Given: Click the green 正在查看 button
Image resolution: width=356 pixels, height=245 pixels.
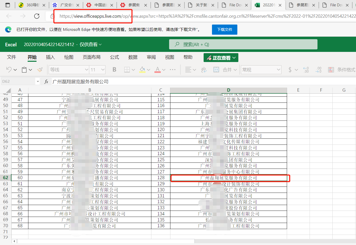Looking at the screenshot, I should click(221, 57).
